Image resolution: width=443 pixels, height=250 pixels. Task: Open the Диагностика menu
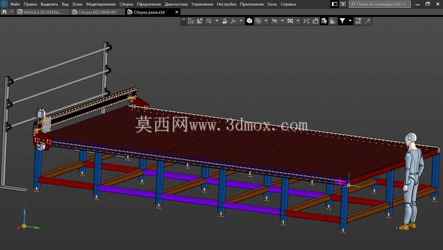tap(176, 4)
